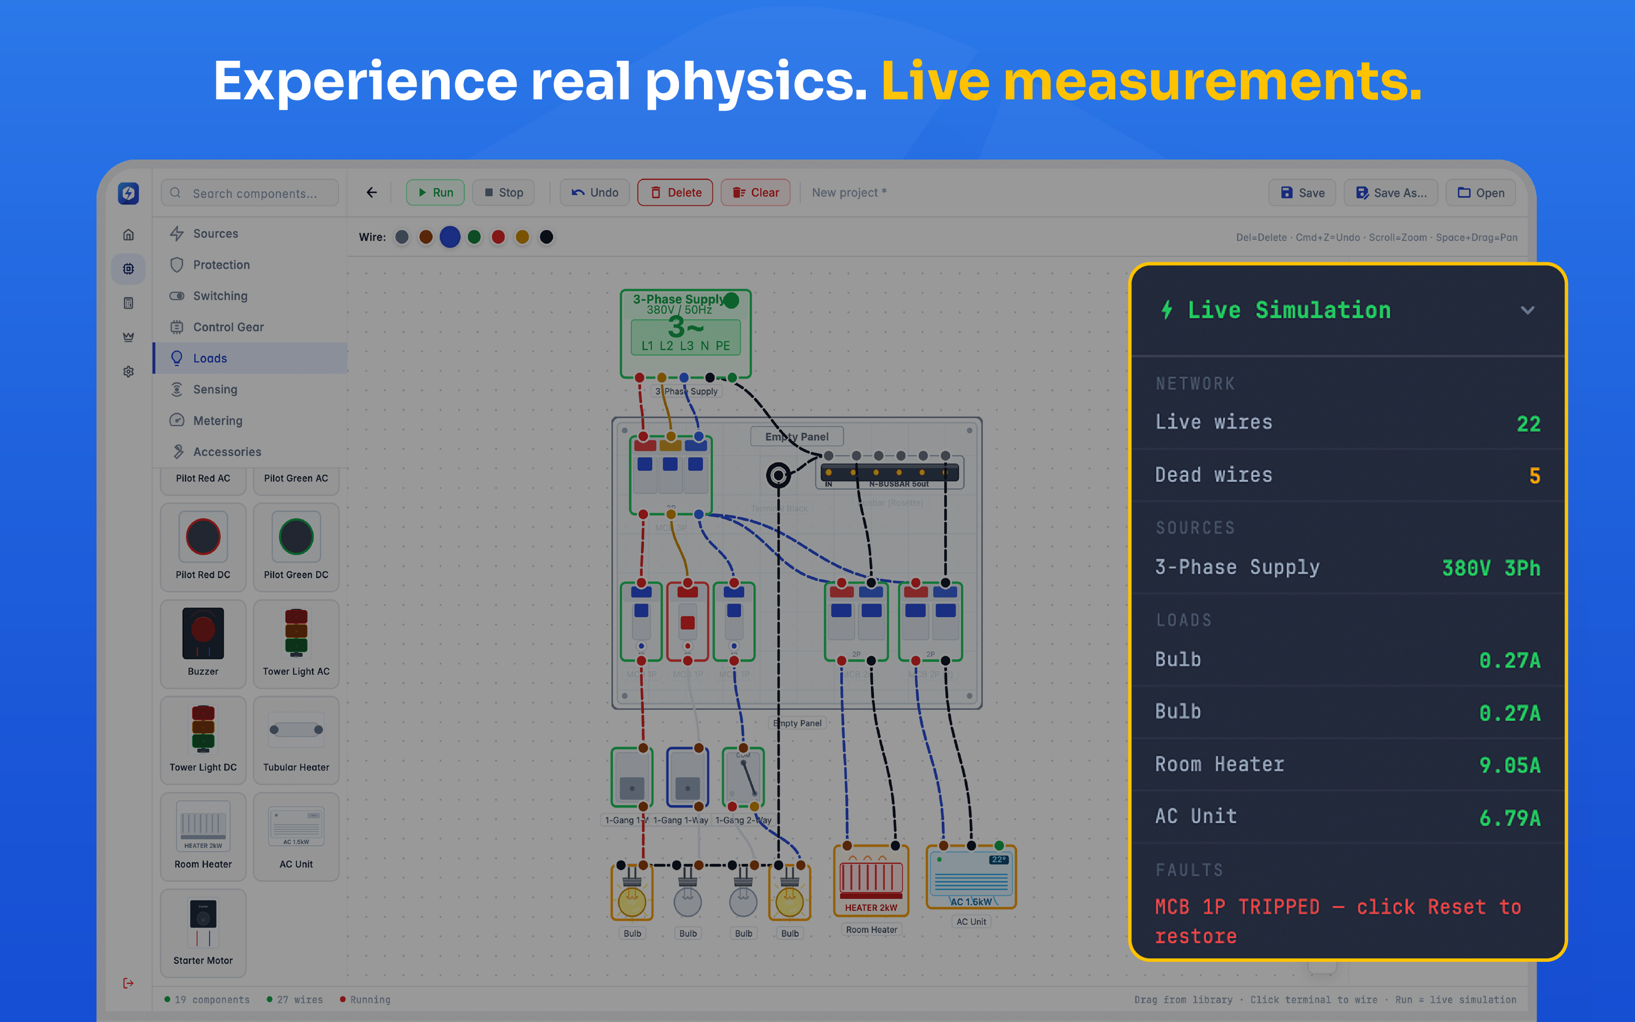Click the lightning bolt app logo
The height and width of the screenshot is (1022, 1635).
[128, 193]
